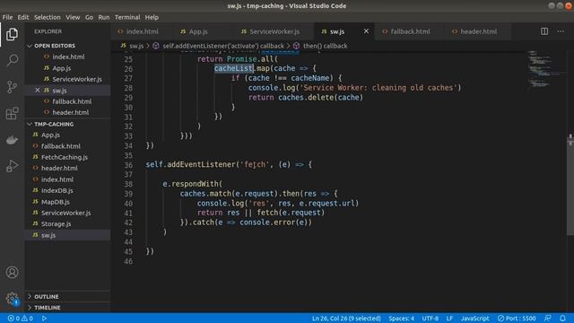The image size is (574, 323).
Task: Change Spaces: 4 indentation setting
Action: click(401, 319)
